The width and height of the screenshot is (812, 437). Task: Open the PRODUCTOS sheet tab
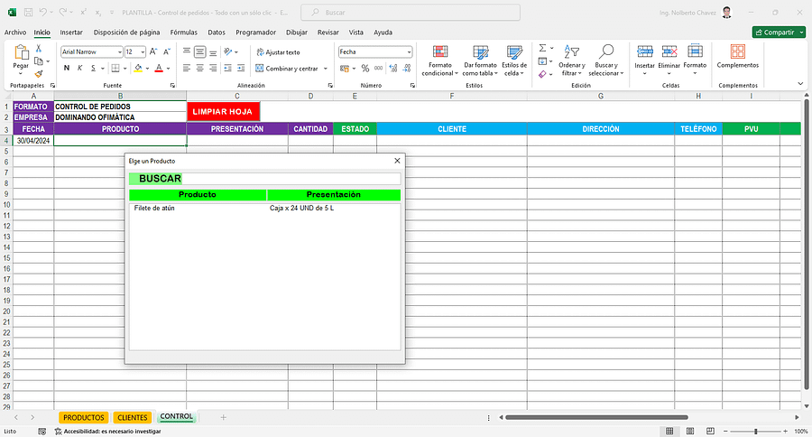pos(83,417)
